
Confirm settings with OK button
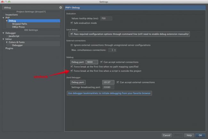coord(200,135)
